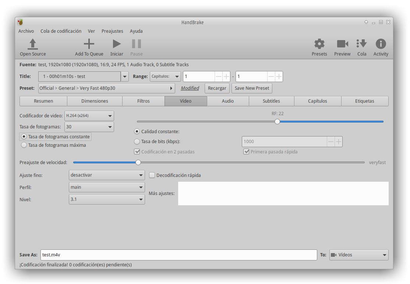Select the Tasa de bits (kbps) option

coord(137,142)
